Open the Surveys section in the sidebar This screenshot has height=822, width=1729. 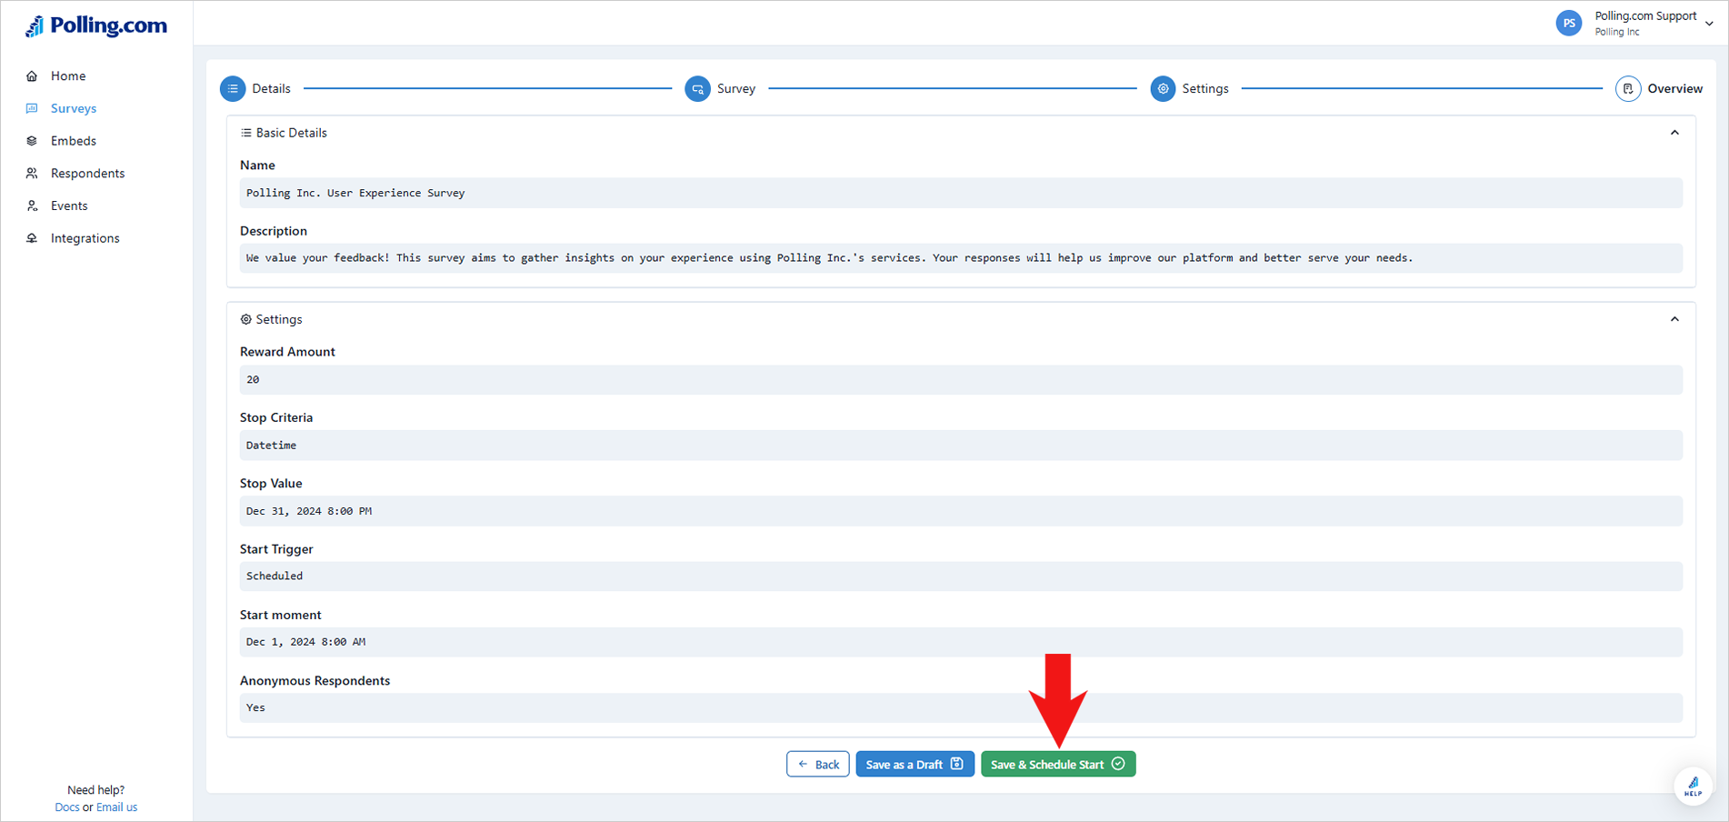[x=74, y=108]
